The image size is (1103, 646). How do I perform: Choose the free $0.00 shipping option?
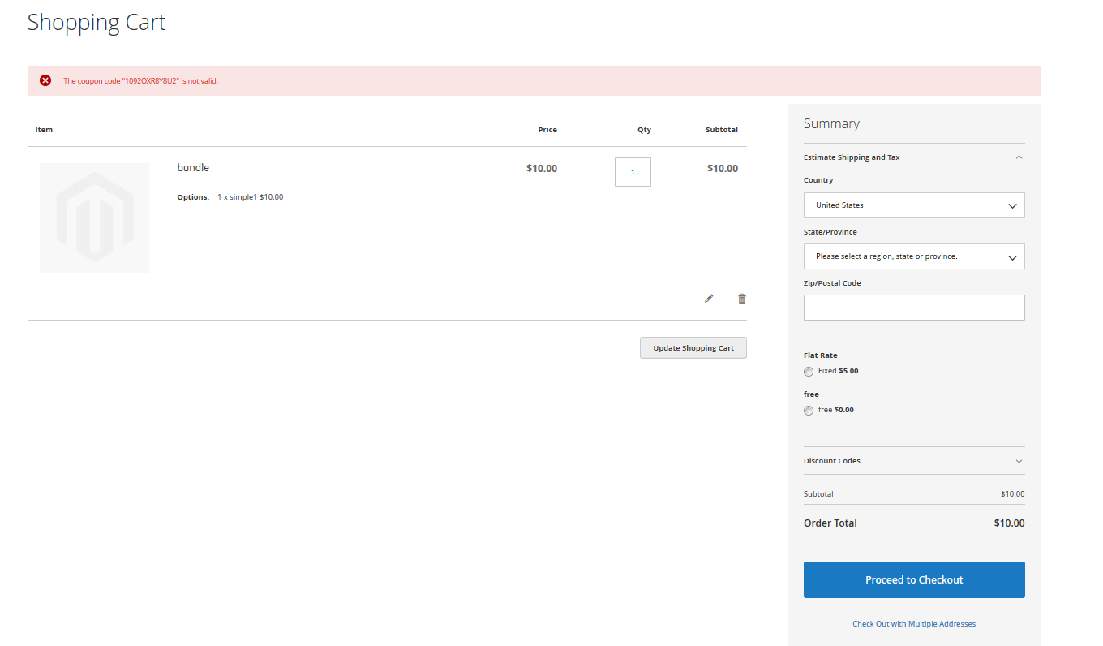coord(809,411)
